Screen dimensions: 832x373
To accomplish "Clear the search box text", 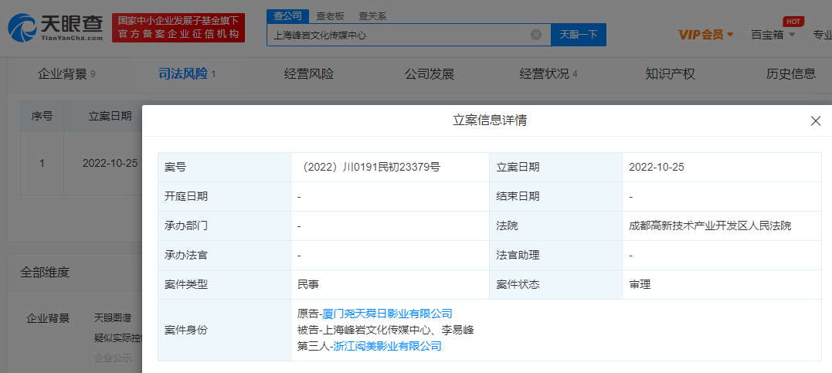I will pos(536,35).
